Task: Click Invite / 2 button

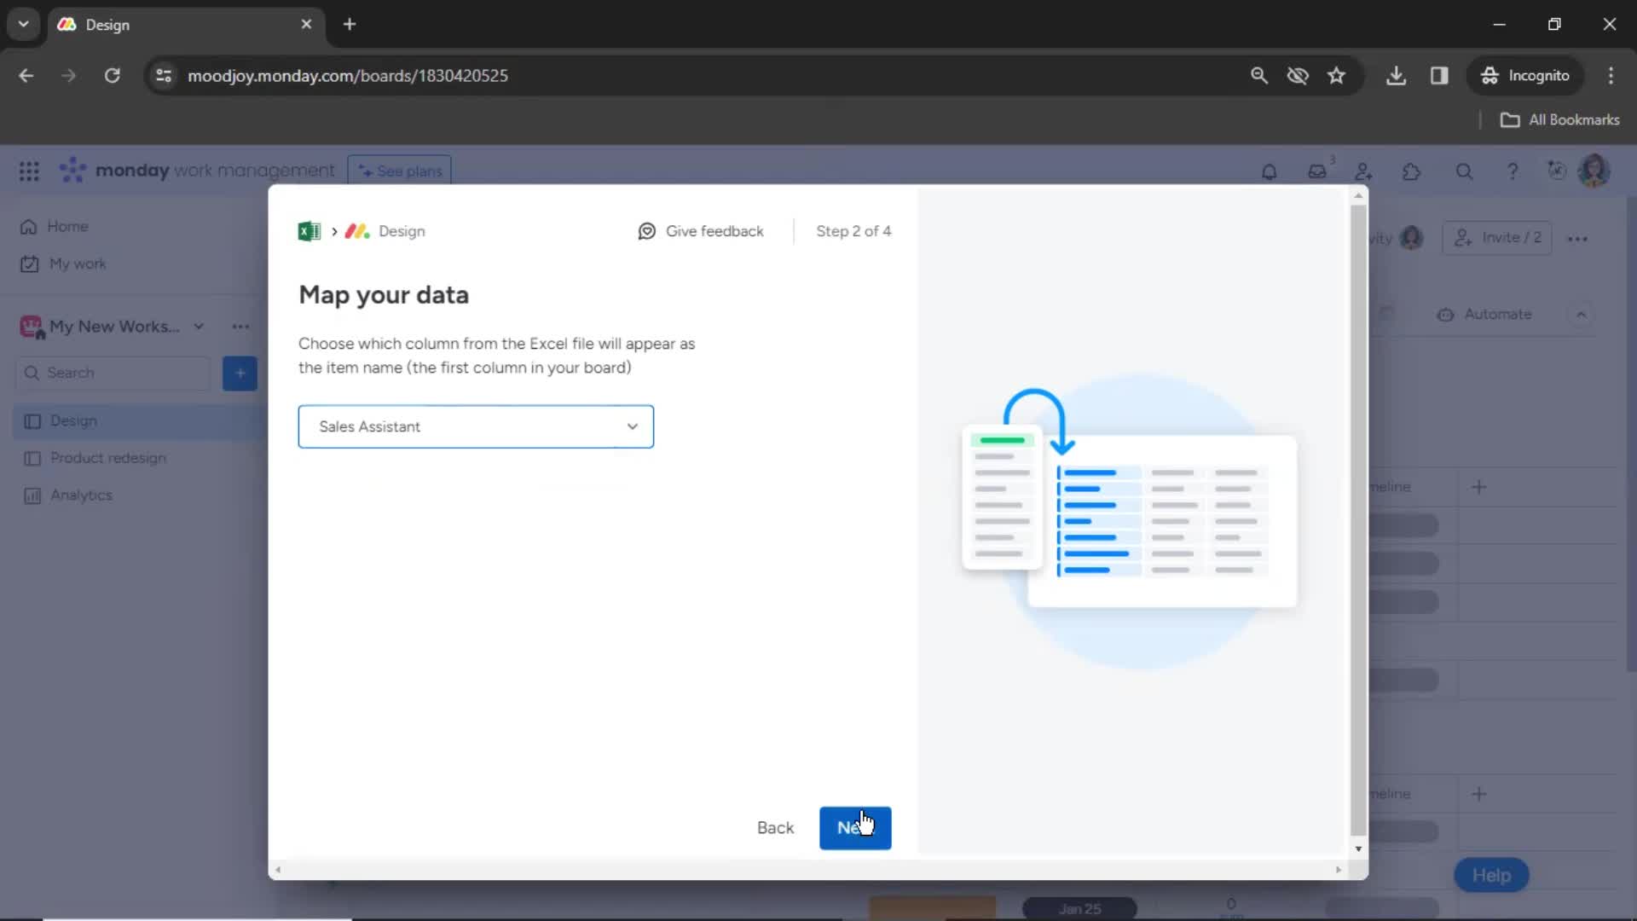Action: click(1497, 238)
